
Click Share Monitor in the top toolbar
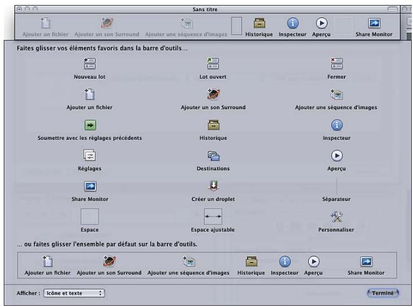tap(374, 23)
